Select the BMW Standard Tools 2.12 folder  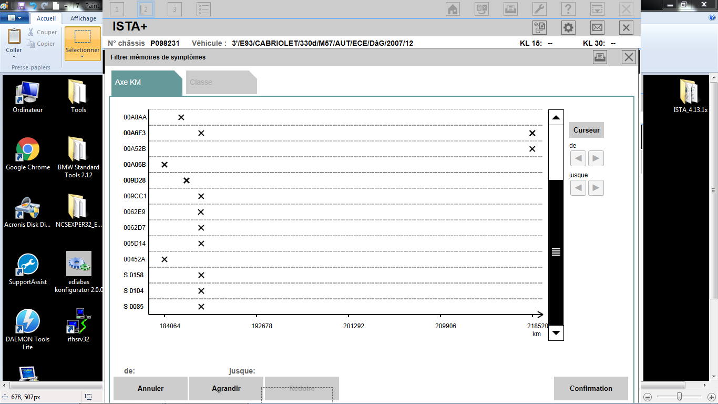78,157
